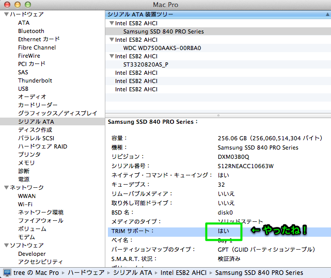Viewport: 331px width, 278px height.
Task: Collapse Intel ESB2 AHCI above ST3320820AS_P
Action: [x=112, y=56]
